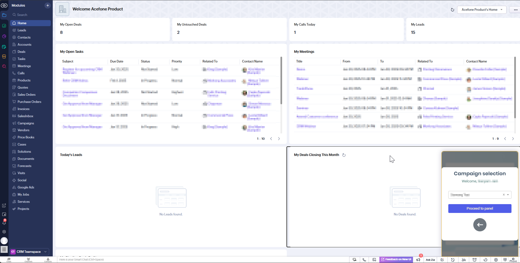Open the Leads module

click(30, 30)
